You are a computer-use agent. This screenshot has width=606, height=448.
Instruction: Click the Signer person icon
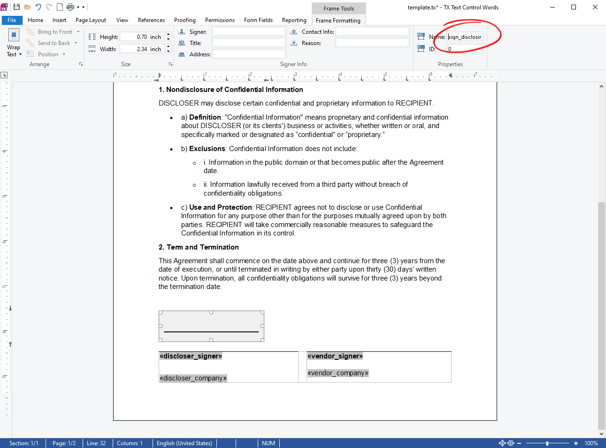click(182, 31)
